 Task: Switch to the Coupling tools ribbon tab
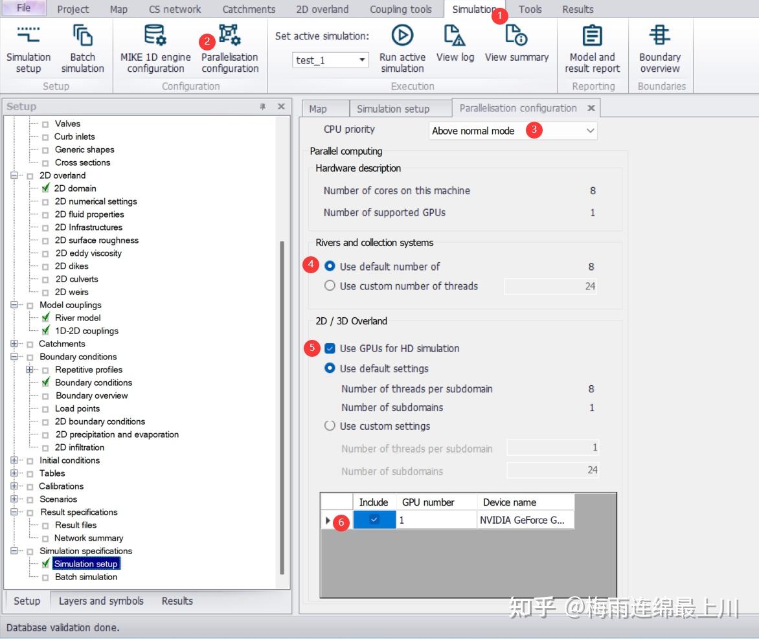[401, 9]
